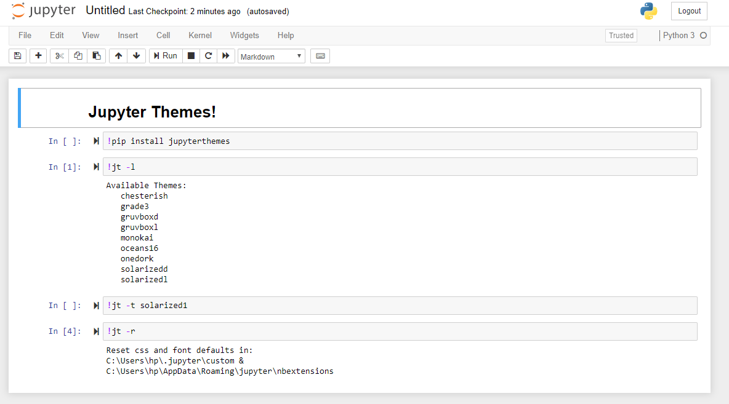Image resolution: width=729 pixels, height=404 pixels.
Task: Cut the selected cell with the scissors icon
Action: [58, 55]
